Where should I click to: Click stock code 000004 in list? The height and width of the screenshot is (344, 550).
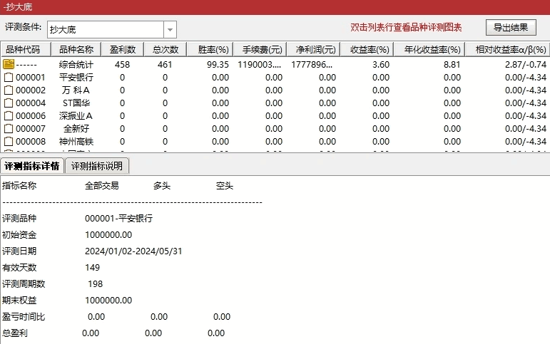31,103
